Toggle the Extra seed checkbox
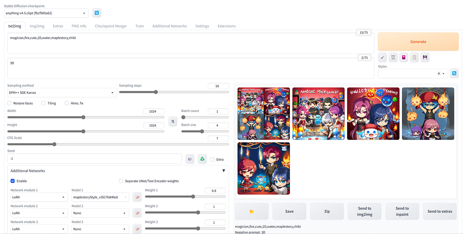Screen dimensions: 463x234 pos(212,159)
